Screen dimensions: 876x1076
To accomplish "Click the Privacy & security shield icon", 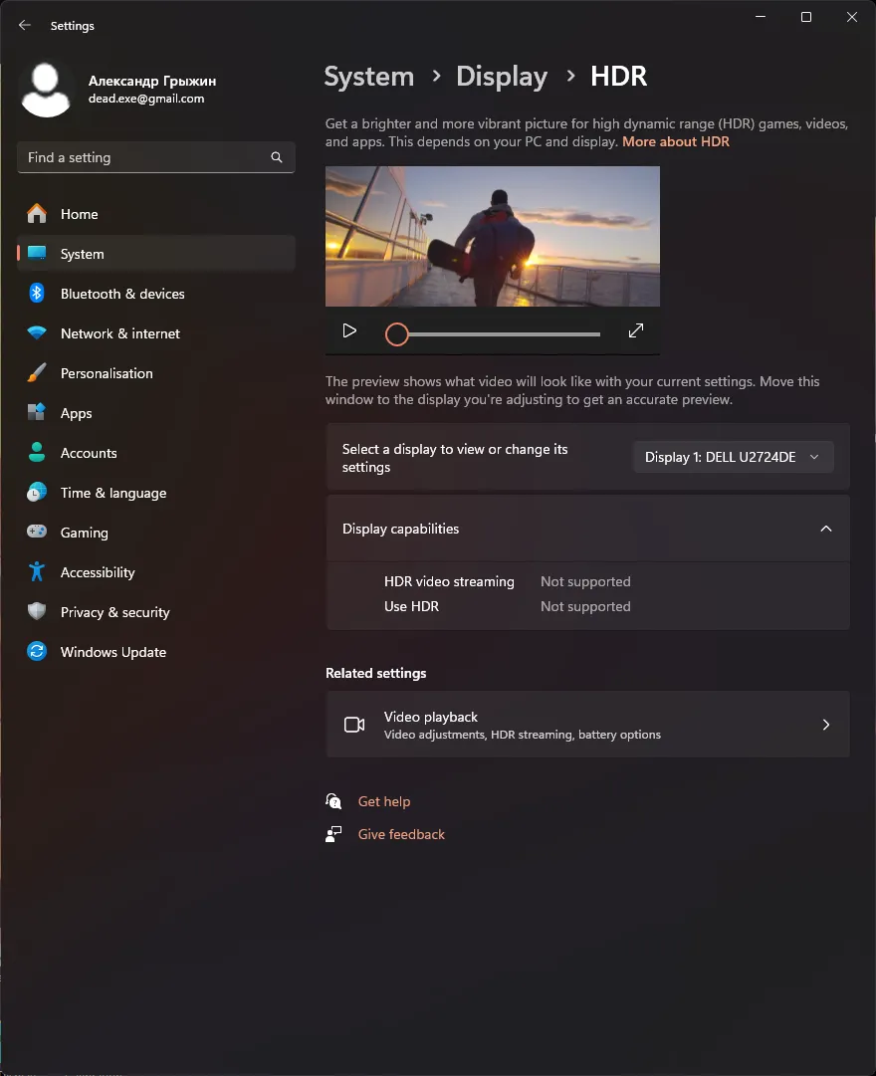I will click(37, 612).
